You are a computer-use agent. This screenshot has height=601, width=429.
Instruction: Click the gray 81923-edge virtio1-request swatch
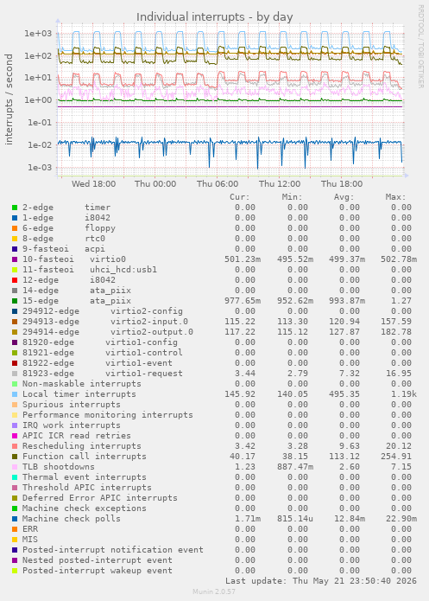point(15,374)
